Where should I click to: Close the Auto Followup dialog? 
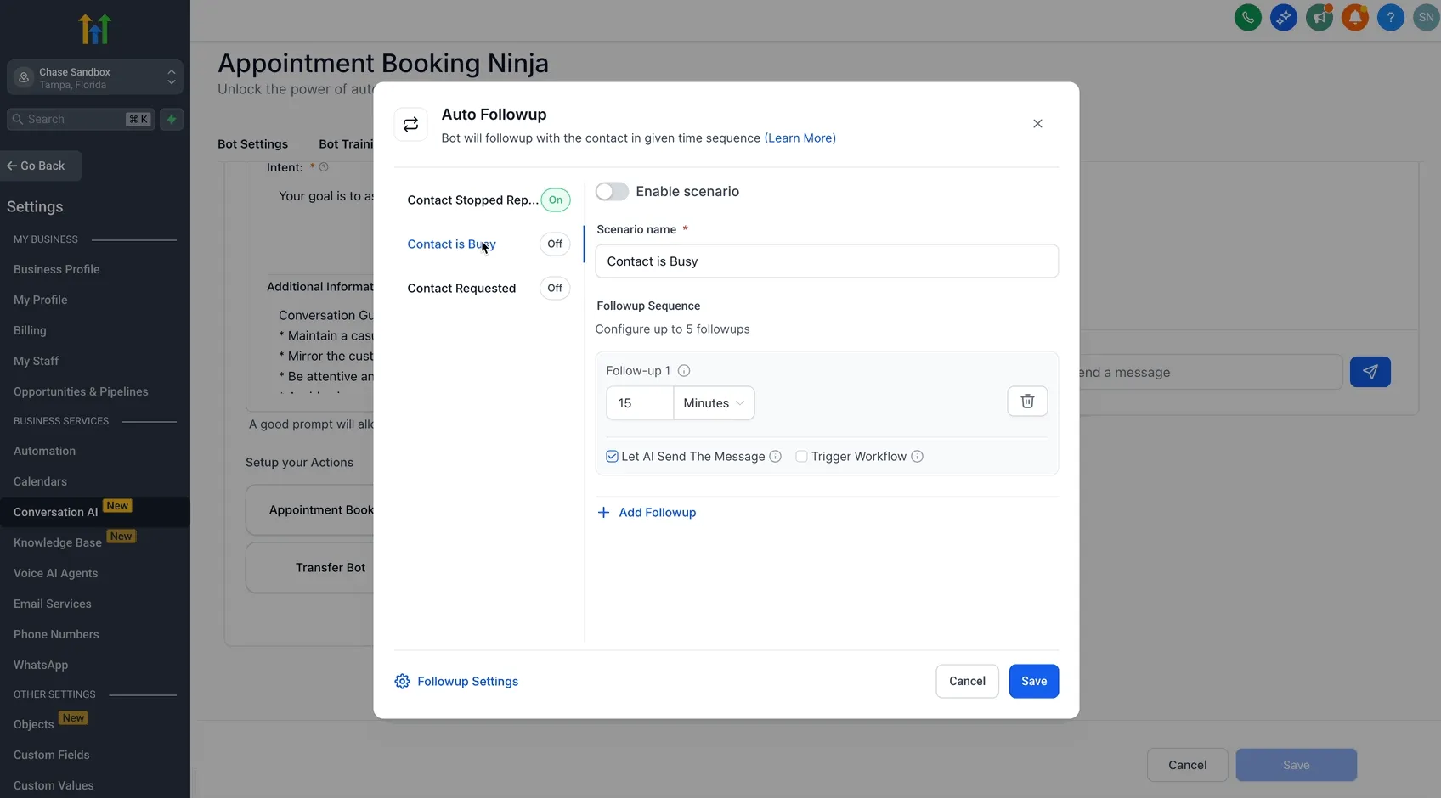1037,124
